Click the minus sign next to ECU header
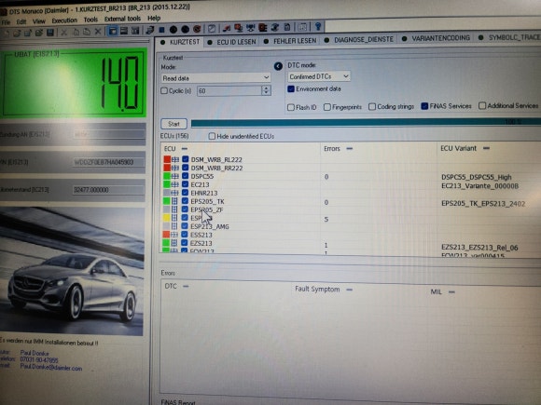 pos(185,148)
